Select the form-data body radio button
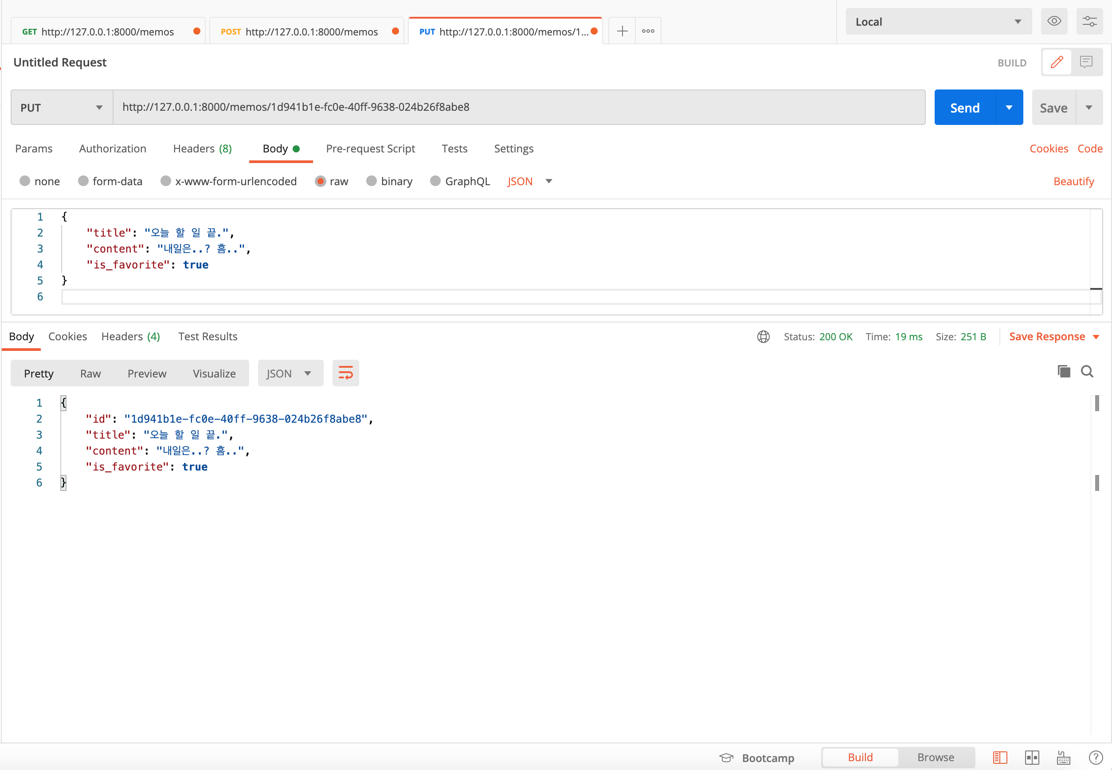Image resolution: width=1112 pixels, height=770 pixels. (x=83, y=181)
